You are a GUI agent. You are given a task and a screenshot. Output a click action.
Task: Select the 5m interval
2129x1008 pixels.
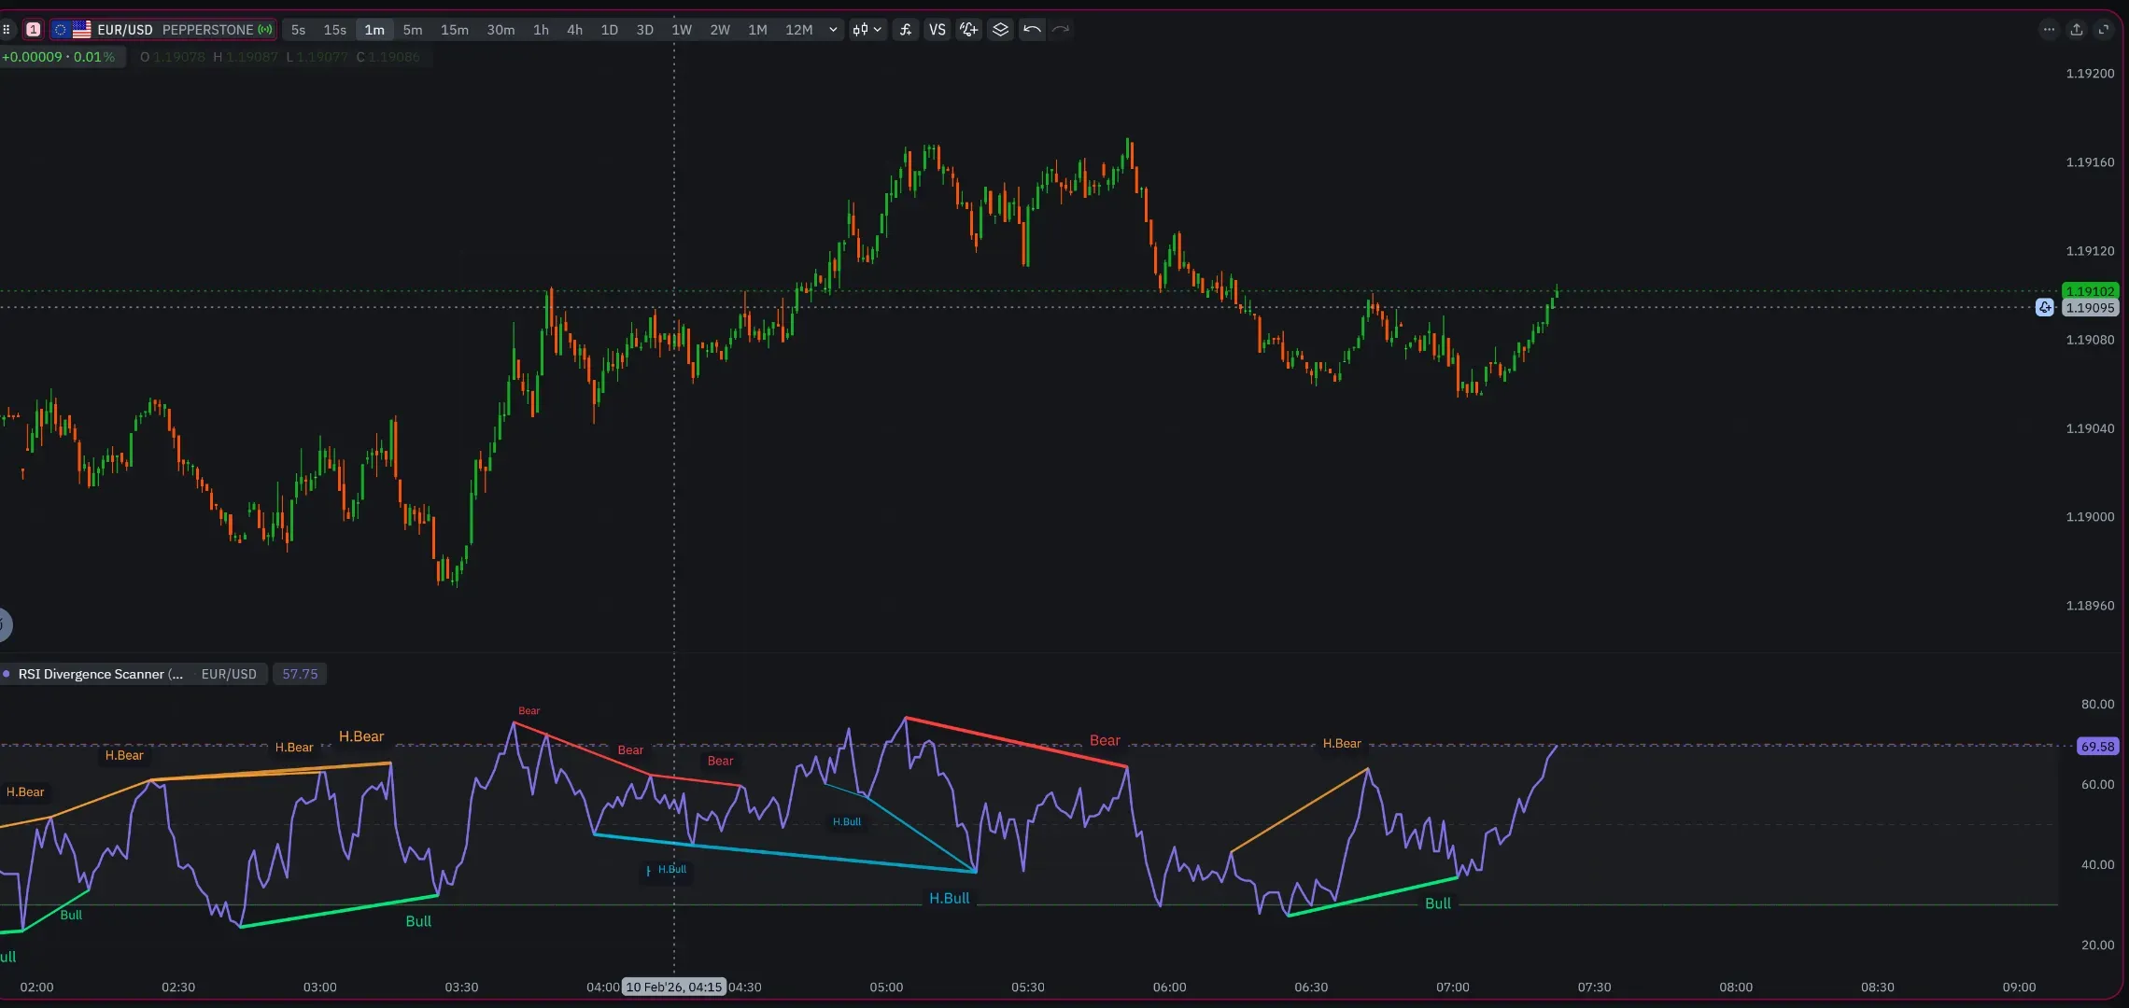point(413,29)
